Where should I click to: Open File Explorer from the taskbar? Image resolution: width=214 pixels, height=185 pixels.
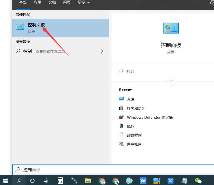[88, 181]
